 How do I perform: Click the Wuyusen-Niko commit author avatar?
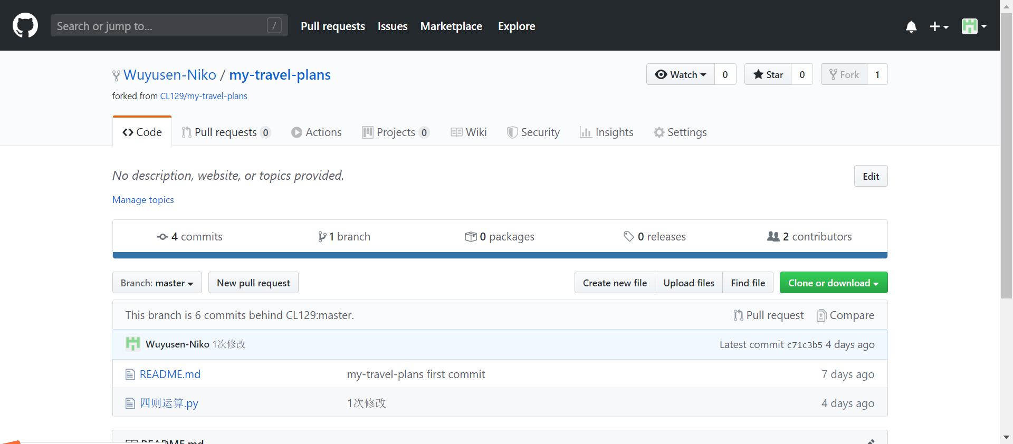coord(133,344)
